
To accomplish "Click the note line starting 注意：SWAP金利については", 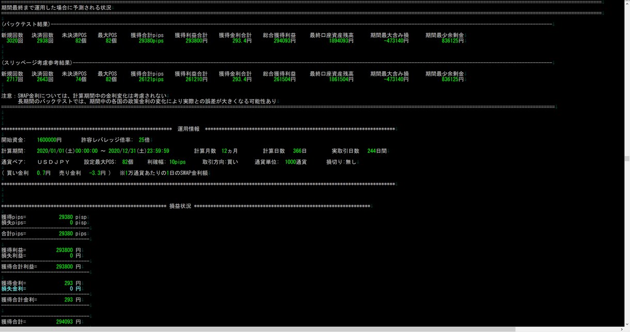I will point(84,96).
